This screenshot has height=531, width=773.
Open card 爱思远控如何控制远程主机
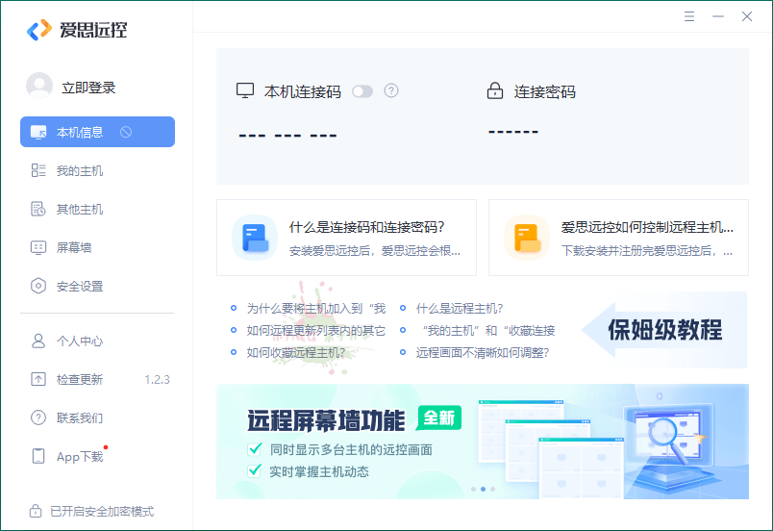(618, 238)
